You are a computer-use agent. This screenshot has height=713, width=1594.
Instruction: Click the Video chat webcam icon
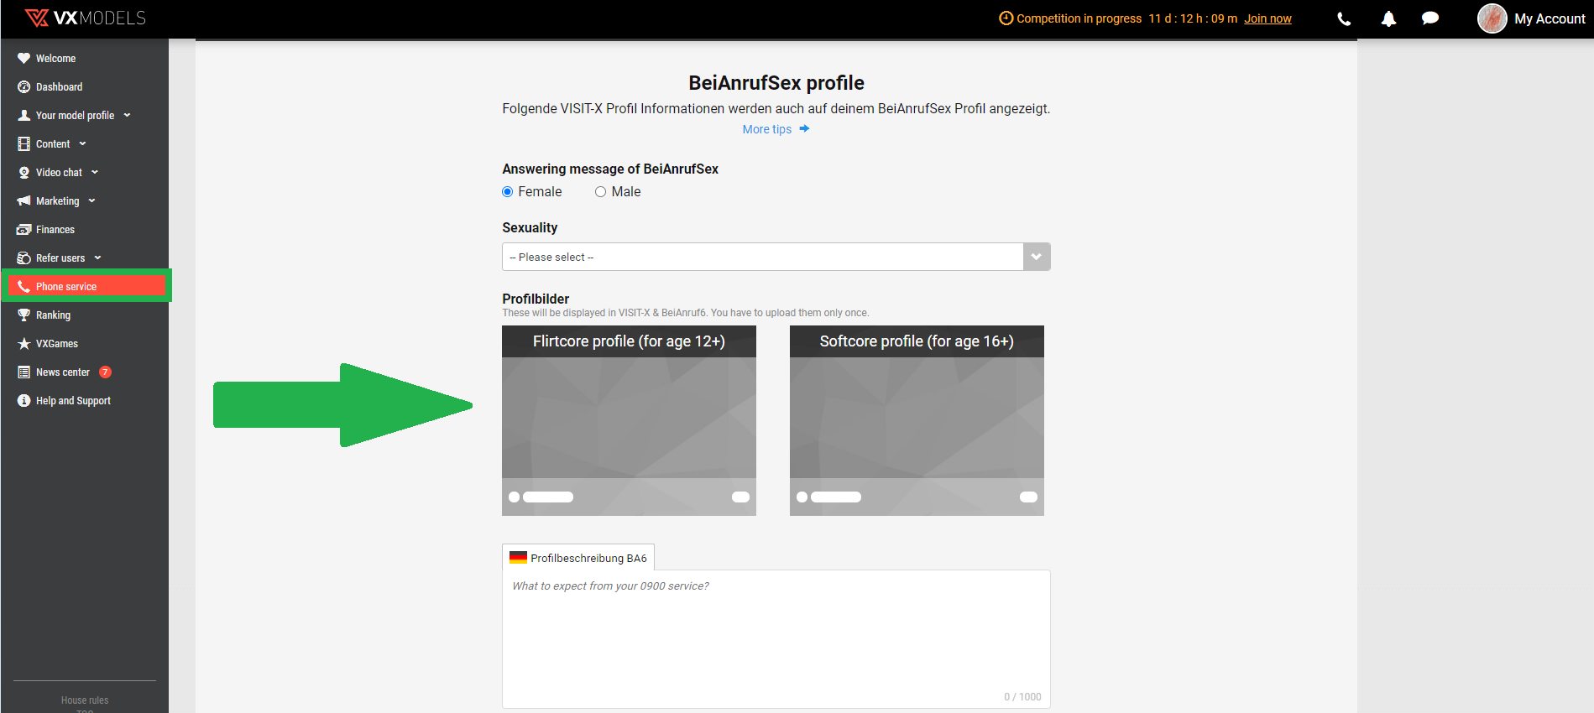coord(24,173)
